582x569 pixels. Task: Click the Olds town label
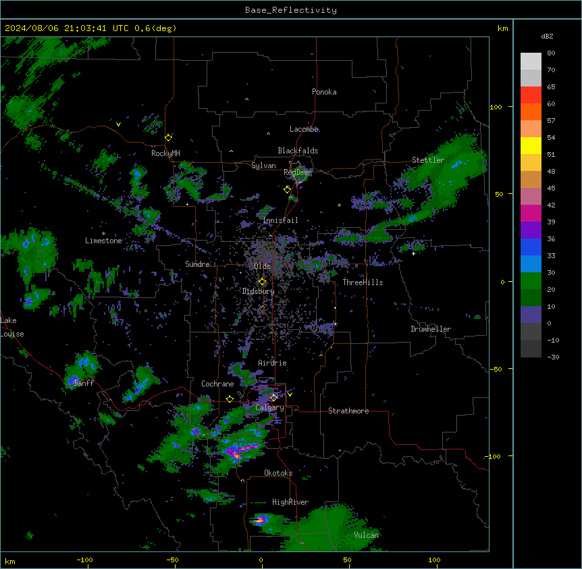pos(262,266)
